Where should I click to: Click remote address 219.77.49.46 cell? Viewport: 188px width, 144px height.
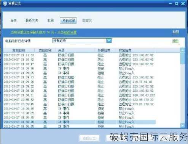[135, 82]
